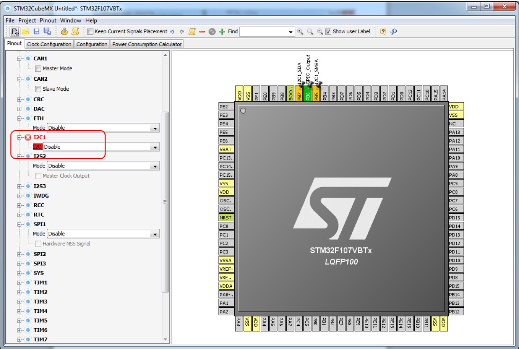Collapse the I2C1 tree node

click(19, 137)
